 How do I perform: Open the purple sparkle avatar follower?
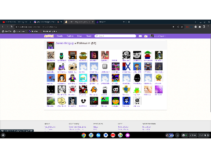(159, 90)
